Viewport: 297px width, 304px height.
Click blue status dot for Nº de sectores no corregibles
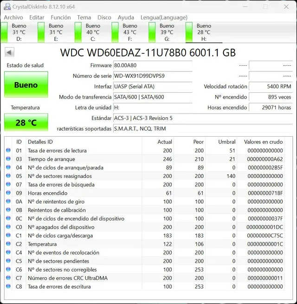(x=8, y=269)
